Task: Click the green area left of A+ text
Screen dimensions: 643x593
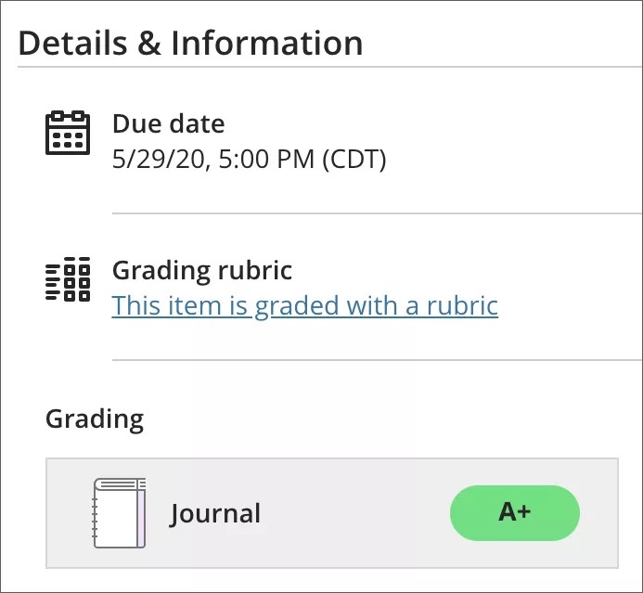Action: coord(473,512)
